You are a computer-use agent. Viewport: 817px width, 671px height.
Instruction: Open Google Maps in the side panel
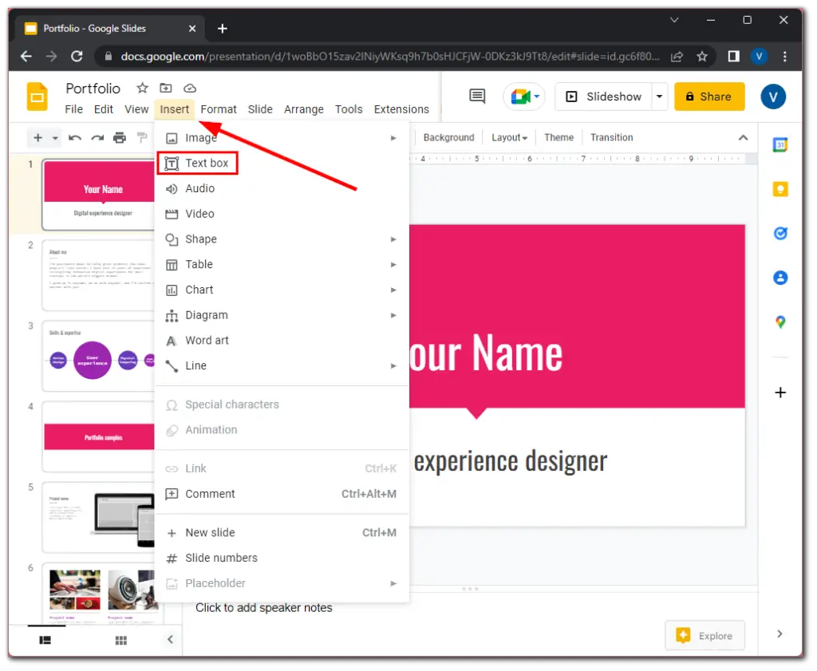click(x=781, y=322)
